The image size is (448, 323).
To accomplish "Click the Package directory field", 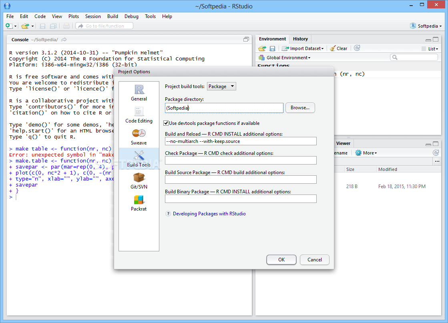I will (x=224, y=108).
